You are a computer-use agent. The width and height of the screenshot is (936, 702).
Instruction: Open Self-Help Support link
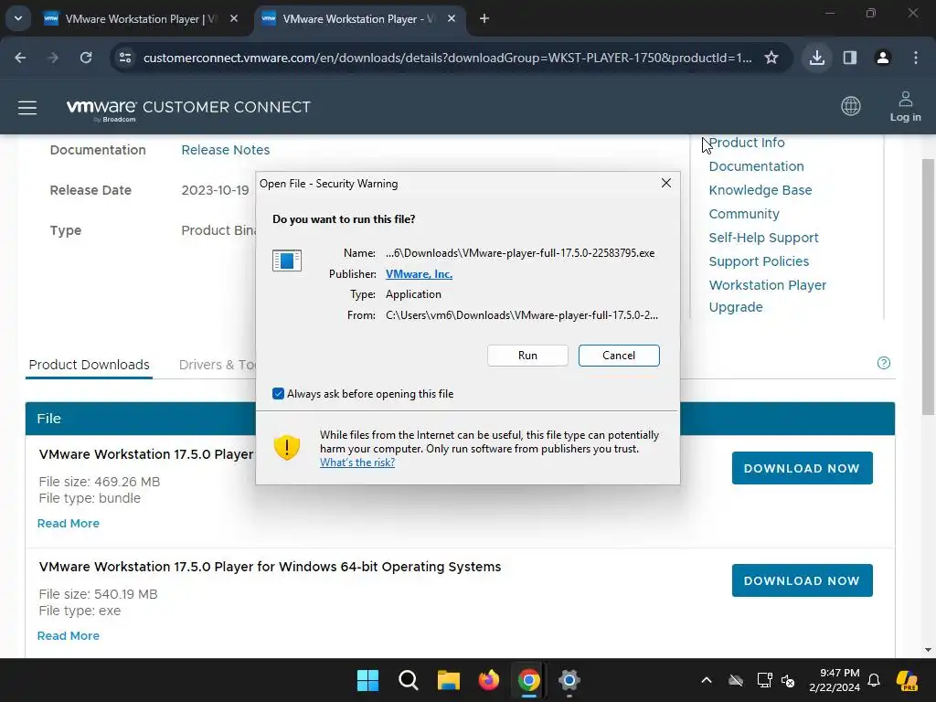click(763, 238)
